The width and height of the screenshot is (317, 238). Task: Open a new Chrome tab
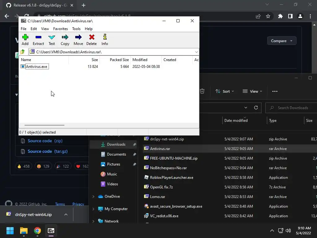click(84, 5)
